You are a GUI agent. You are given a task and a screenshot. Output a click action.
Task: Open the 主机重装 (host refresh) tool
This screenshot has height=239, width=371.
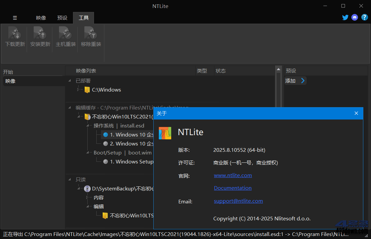65,37
